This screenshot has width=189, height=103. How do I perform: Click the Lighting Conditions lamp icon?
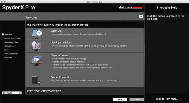click(36, 46)
